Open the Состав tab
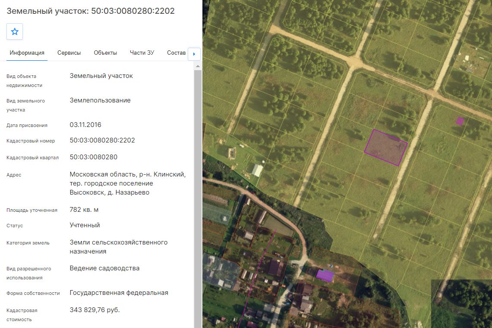 tap(177, 53)
